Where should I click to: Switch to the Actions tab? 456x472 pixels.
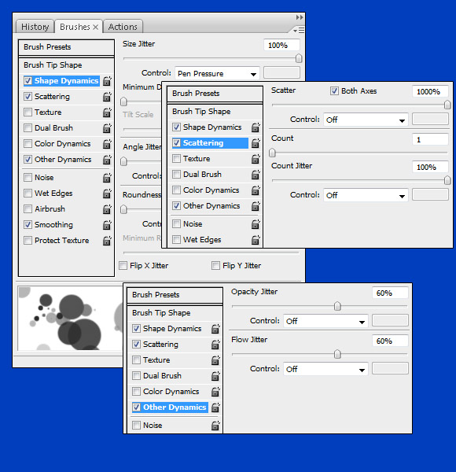point(123,27)
